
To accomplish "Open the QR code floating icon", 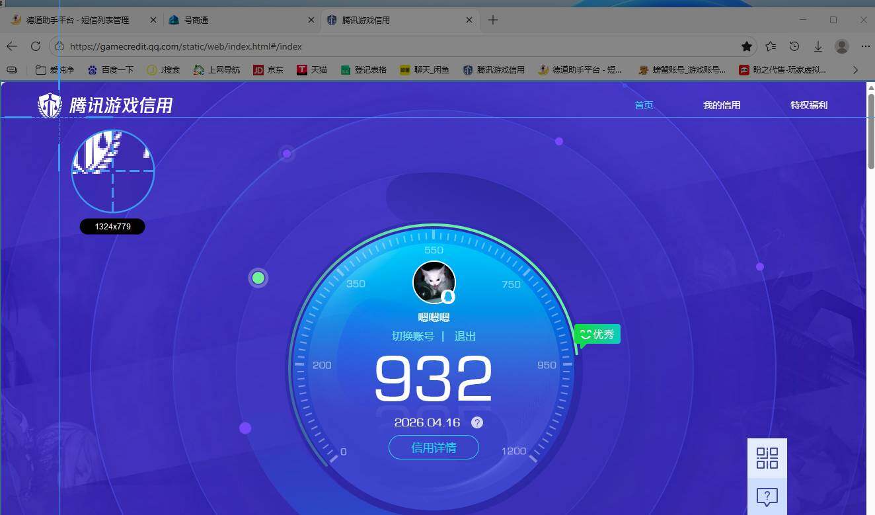I will (x=767, y=457).
